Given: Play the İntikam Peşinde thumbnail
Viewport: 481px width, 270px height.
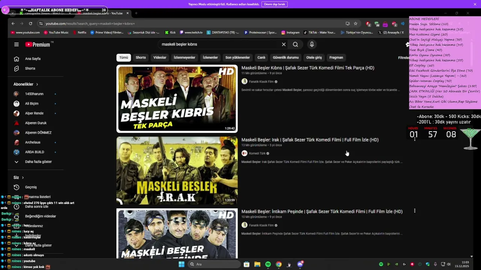Looking at the screenshot, I should click(177, 234).
